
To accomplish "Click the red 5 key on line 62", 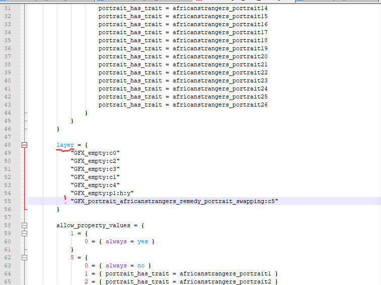I will coord(72,257).
